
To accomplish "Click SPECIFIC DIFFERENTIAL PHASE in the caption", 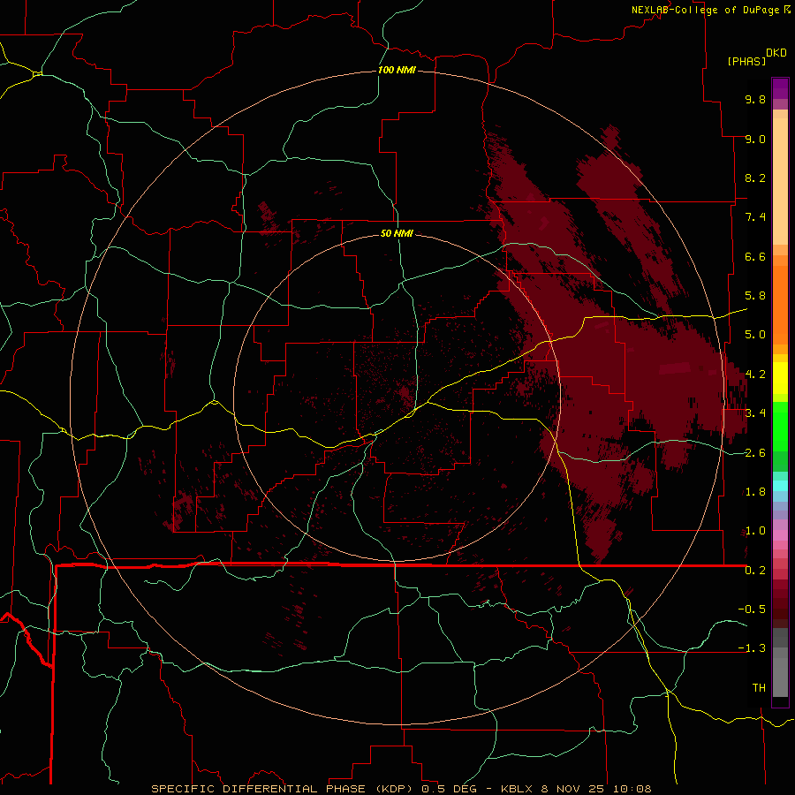I will (x=258, y=789).
